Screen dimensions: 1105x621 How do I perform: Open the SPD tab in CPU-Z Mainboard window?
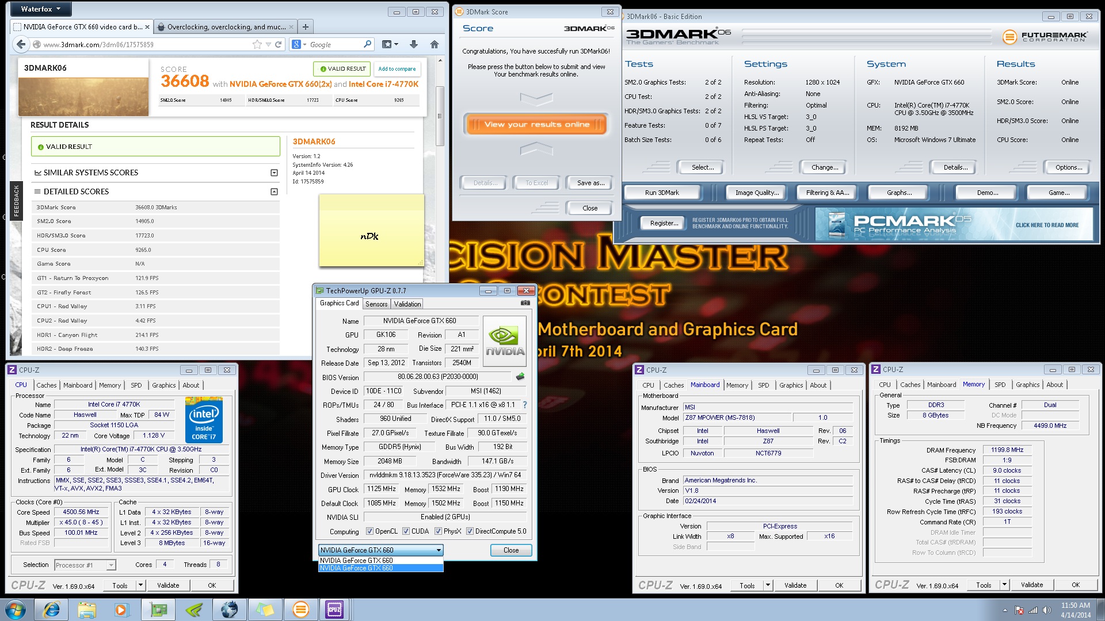763,385
